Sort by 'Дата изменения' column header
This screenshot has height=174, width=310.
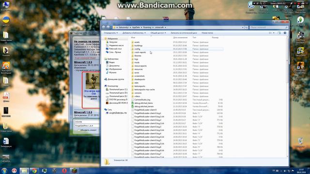coord(180,38)
